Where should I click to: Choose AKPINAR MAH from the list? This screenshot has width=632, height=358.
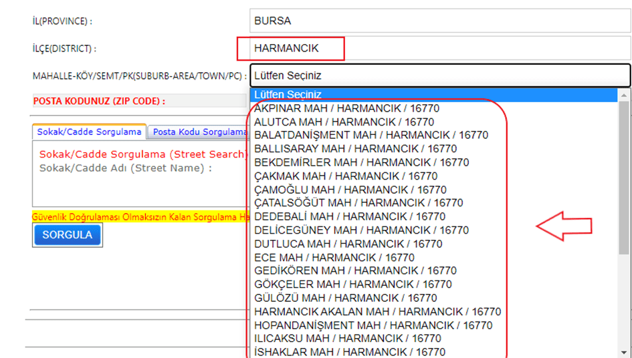pyautogui.click(x=346, y=108)
